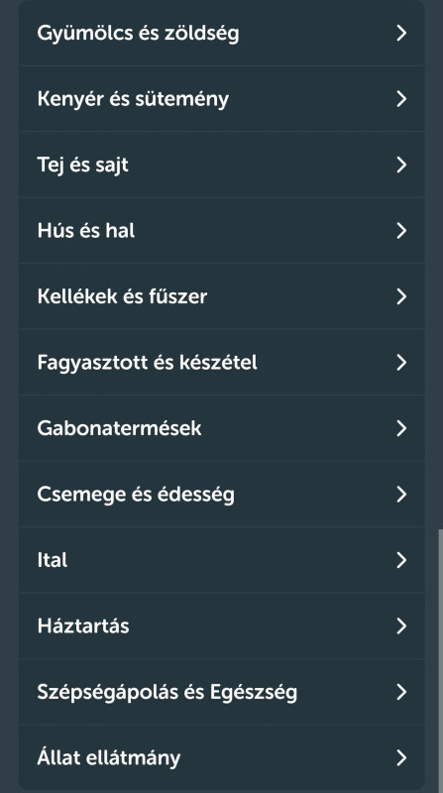Viewport: 443px width, 793px height.
Task: Click Fagyasztott és készétel arrow icon
Action: coord(401,363)
